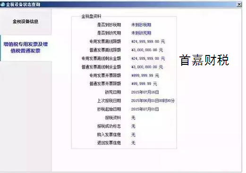Click the 金税盘资料 group heading
The width and height of the screenshot is (246, 173).
pyautogui.click(x=91, y=16)
